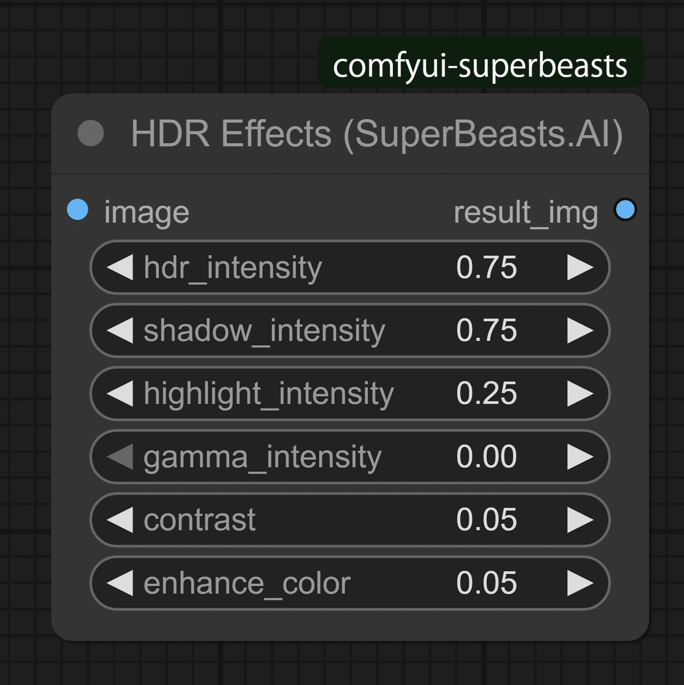The width and height of the screenshot is (684, 685).
Task: Decrease contrast using its left arrow
Action: coord(120,520)
